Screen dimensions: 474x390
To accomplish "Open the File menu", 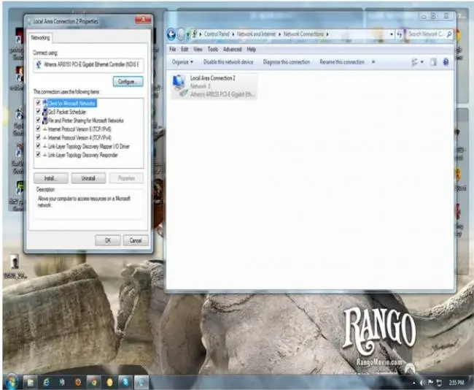I will (173, 49).
